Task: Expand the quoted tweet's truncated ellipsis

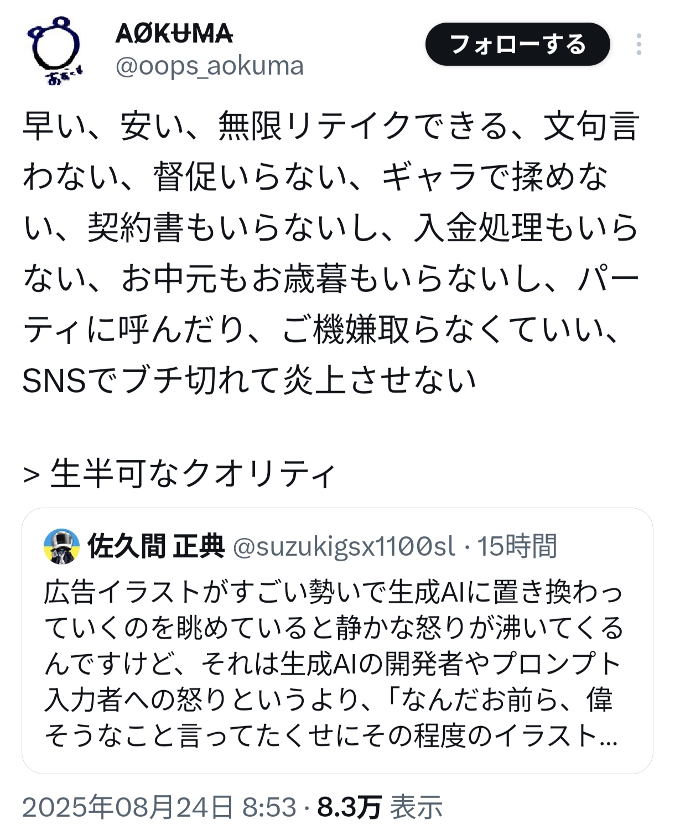Action: 608,736
